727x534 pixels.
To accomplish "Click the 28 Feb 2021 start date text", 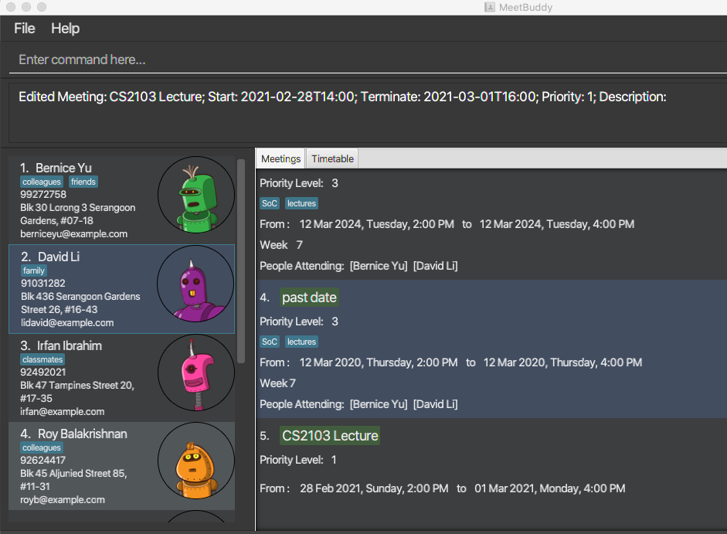I will point(374,488).
